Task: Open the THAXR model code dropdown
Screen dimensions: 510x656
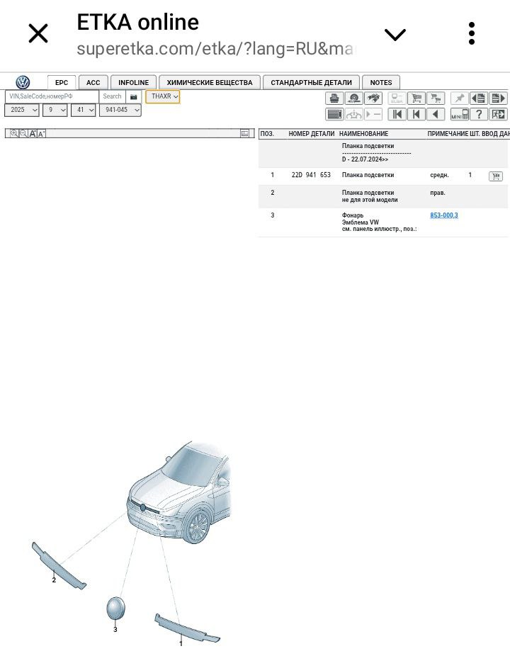Action: pyautogui.click(x=163, y=96)
